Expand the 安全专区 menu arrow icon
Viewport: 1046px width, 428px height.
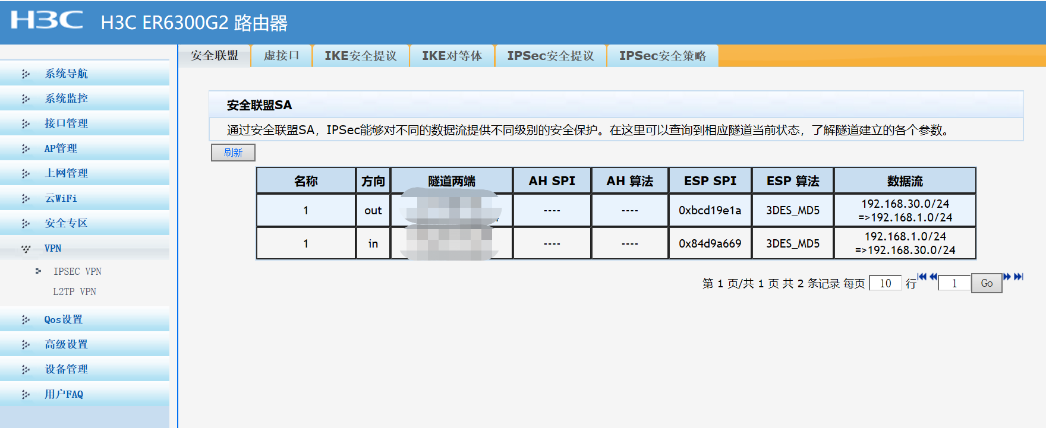(x=26, y=223)
